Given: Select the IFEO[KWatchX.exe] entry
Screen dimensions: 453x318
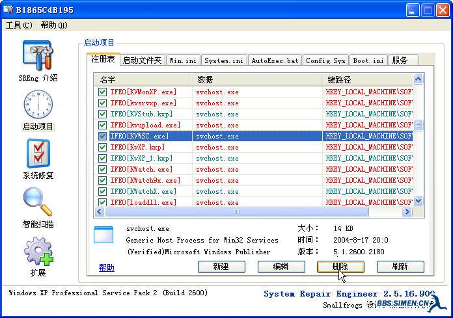Looking at the screenshot, I should pos(143,191).
